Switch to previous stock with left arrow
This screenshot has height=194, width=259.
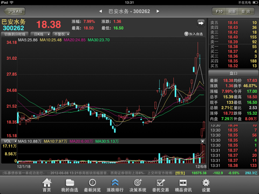(101, 11)
